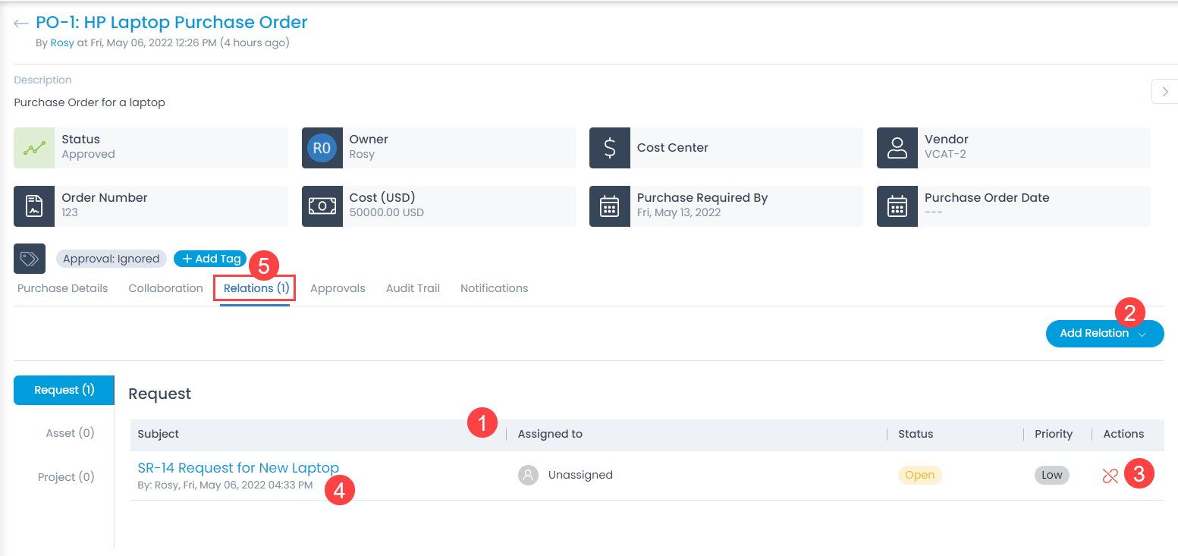Click the Open status badge
The height and width of the screenshot is (556, 1178).
[x=919, y=474]
